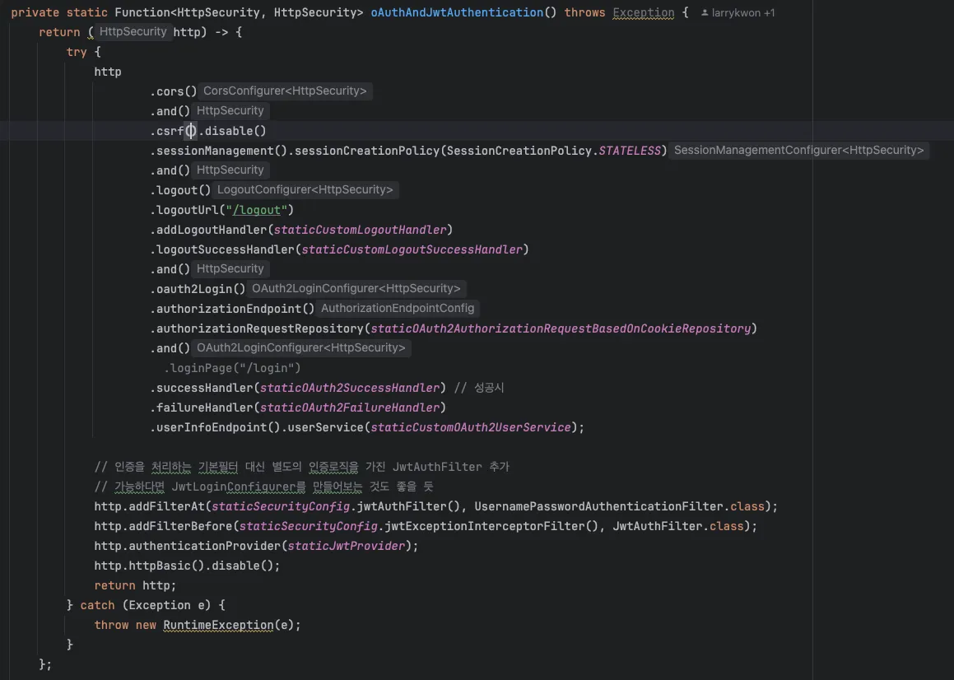Click the LogoutConfigurer<HttpSecurity> inlay hint
This screenshot has width=954, height=680.
tap(305, 190)
